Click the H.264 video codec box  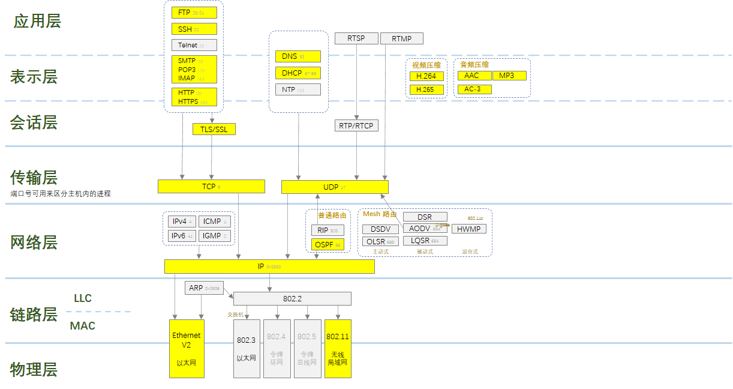click(427, 76)
